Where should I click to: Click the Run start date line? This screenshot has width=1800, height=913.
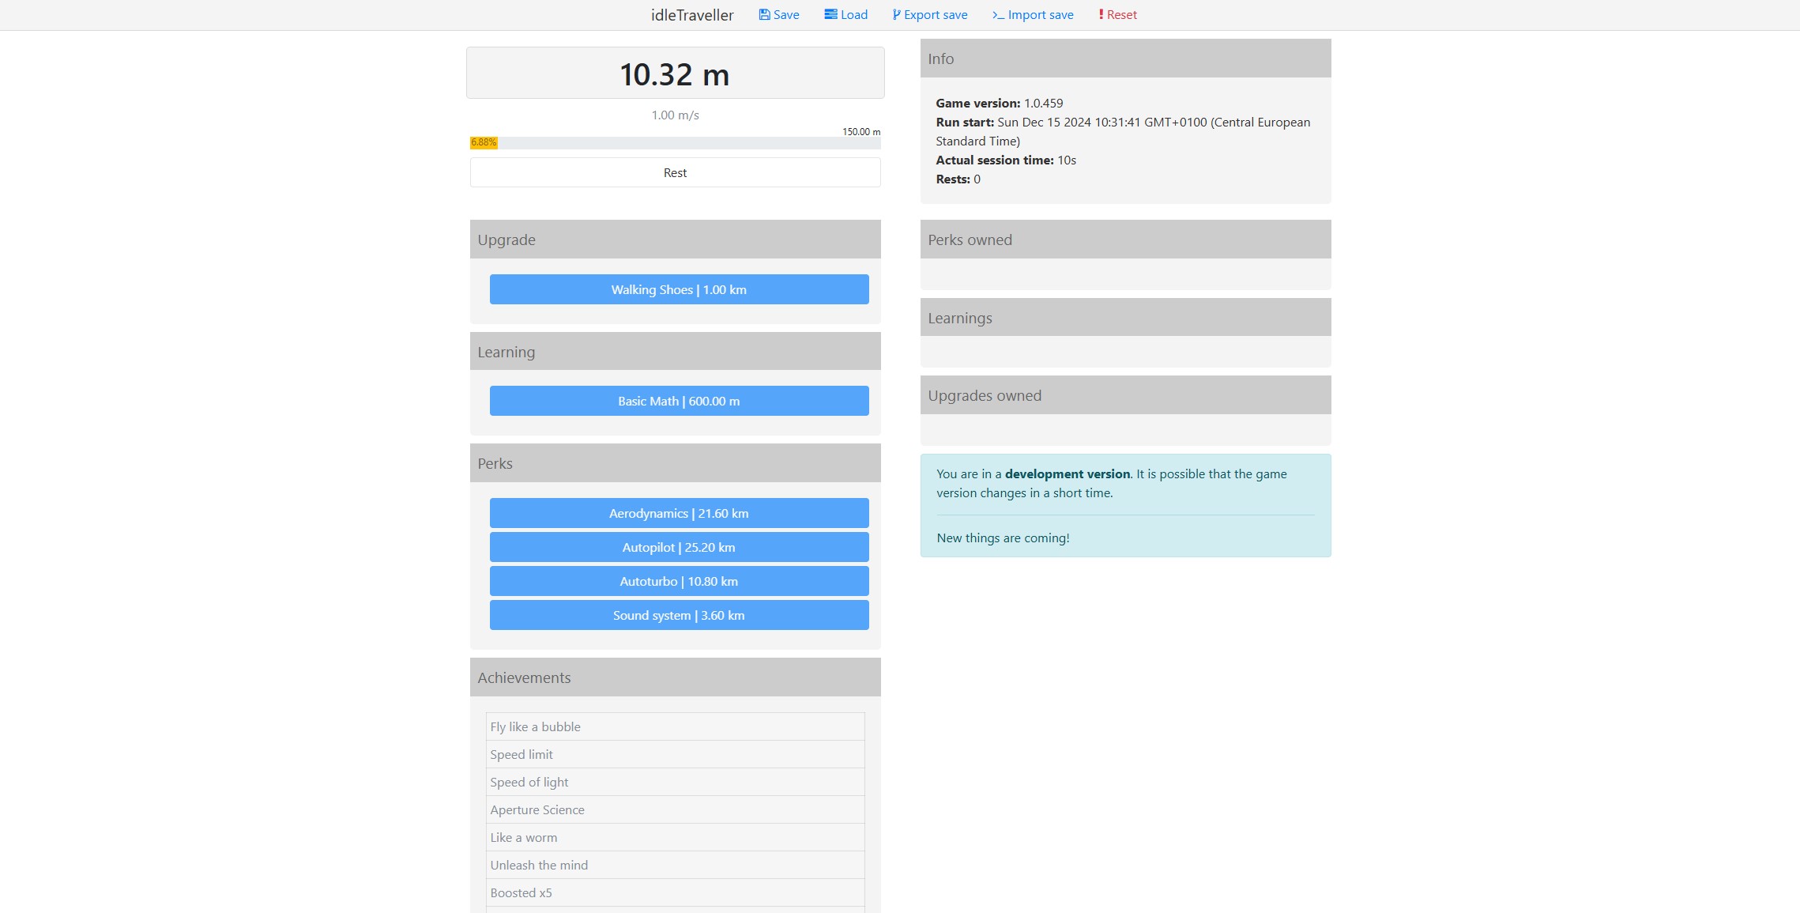tap(1124, 131)
